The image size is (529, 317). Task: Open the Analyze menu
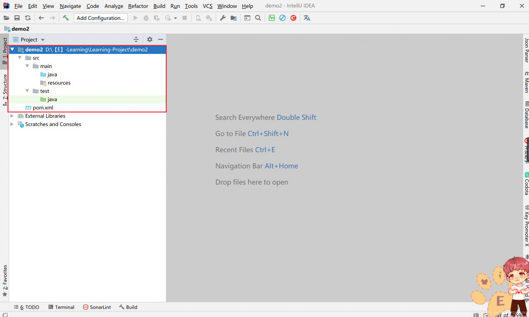tap(114, 6)
